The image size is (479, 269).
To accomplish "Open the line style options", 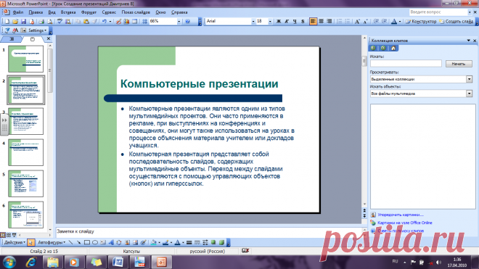I will point(189,242).
